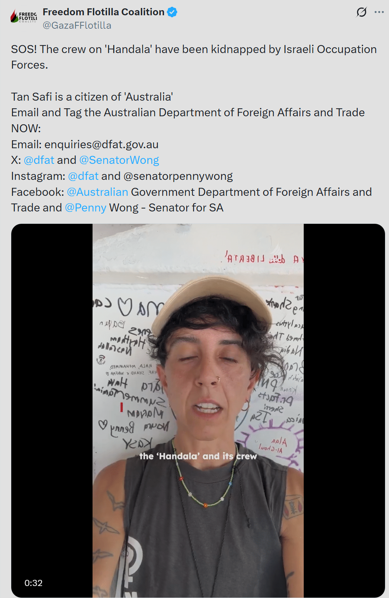
Task: Open the Freedom Flotilla Coalition avatar logo
Action: pyautogui.click(x=24, y=16)
